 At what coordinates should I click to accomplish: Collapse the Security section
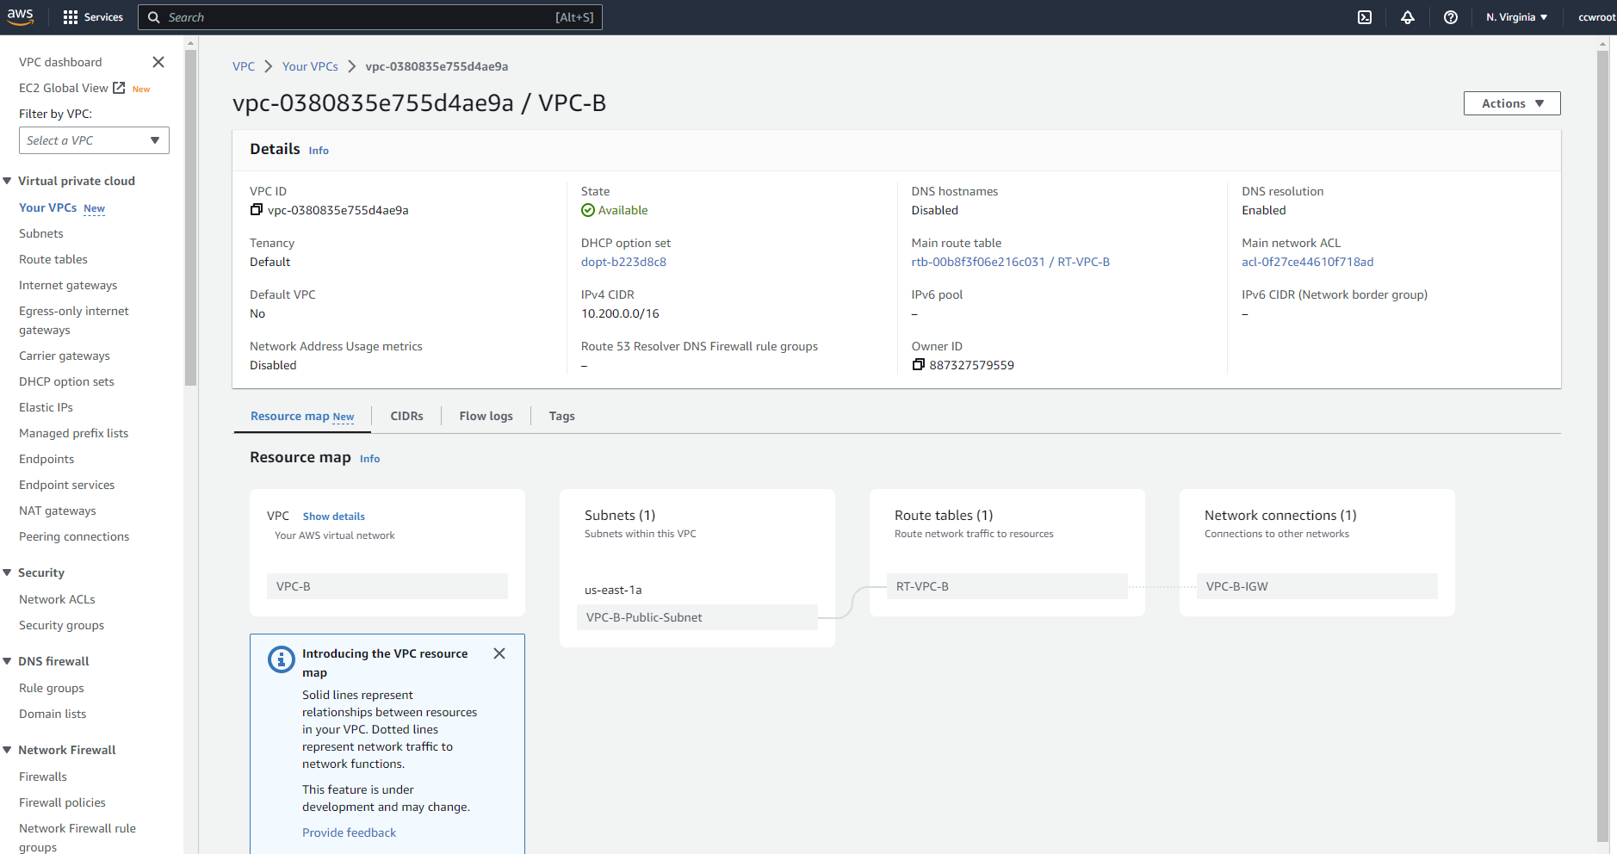click(x=8, y=572)
